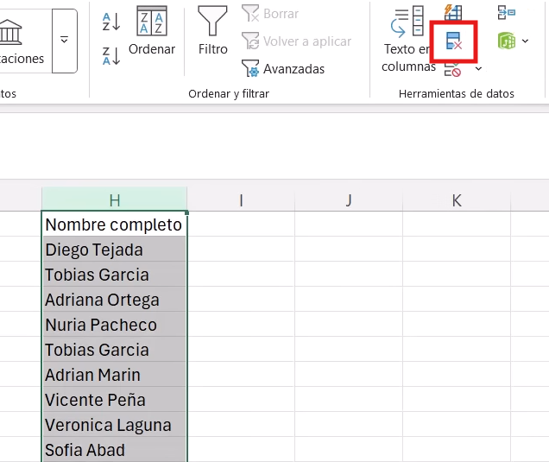Open the Ordenar custom sort dialog
This screenshot has width=549, height=462.
(152, 31)
